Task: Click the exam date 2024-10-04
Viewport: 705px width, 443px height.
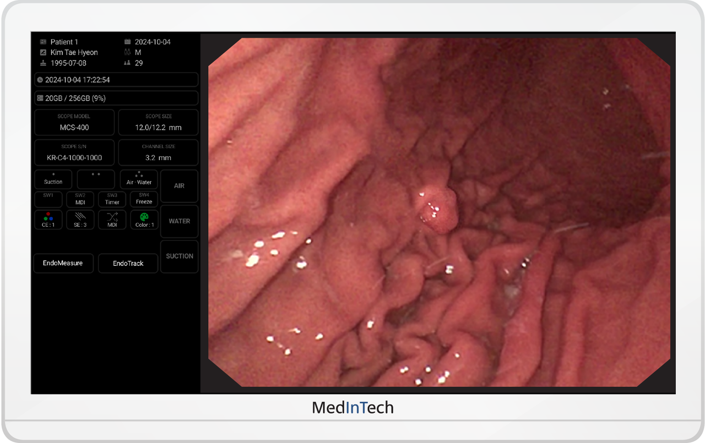Action: 153,42
